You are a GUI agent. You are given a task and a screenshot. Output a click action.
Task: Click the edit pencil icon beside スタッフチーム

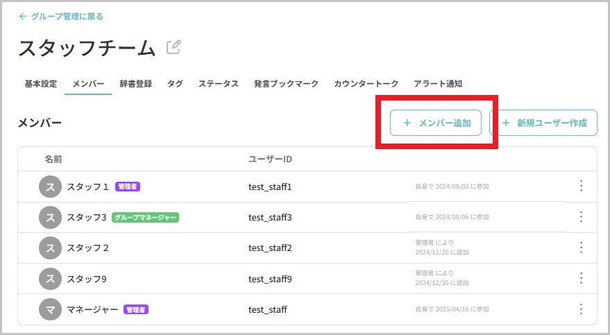click(173, 47)
